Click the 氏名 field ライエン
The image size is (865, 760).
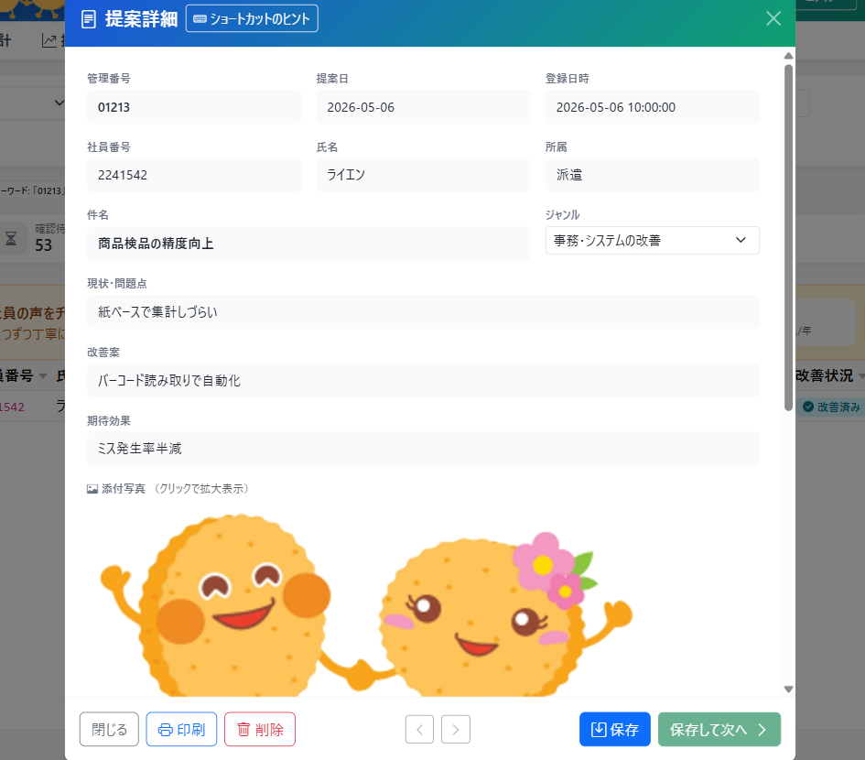click(x=423, y=175)
